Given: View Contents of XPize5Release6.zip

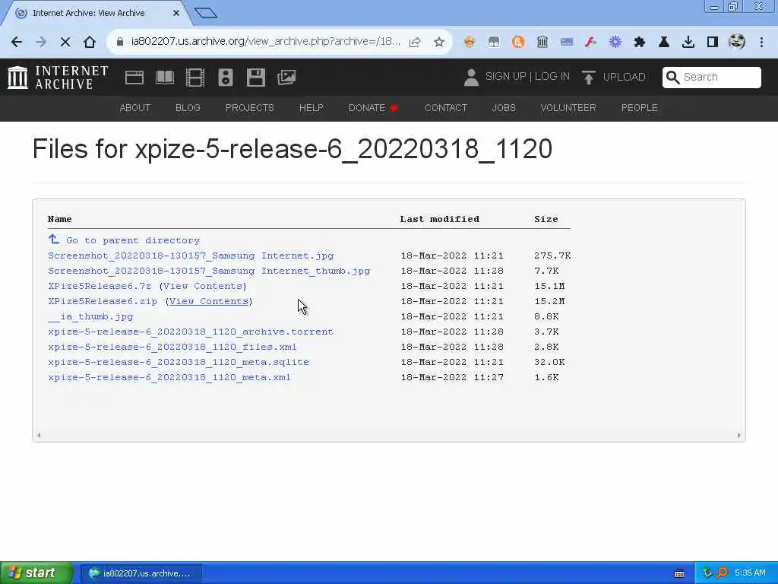Looking at the screenshot, I should [209, 301].
